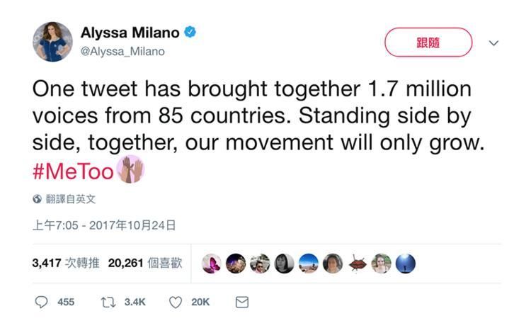Click the 跟隨 follow button
This screenshot has width=531, height=328.
pyautogui.click(x=428, y=43)
